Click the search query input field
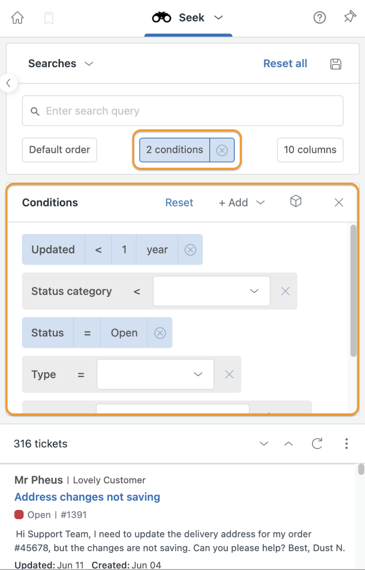Image resolution: width=365 pixels, height=570 pixels. click(x=183, y=111)
